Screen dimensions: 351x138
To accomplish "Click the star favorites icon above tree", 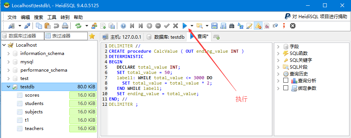I will coord(92,36).
